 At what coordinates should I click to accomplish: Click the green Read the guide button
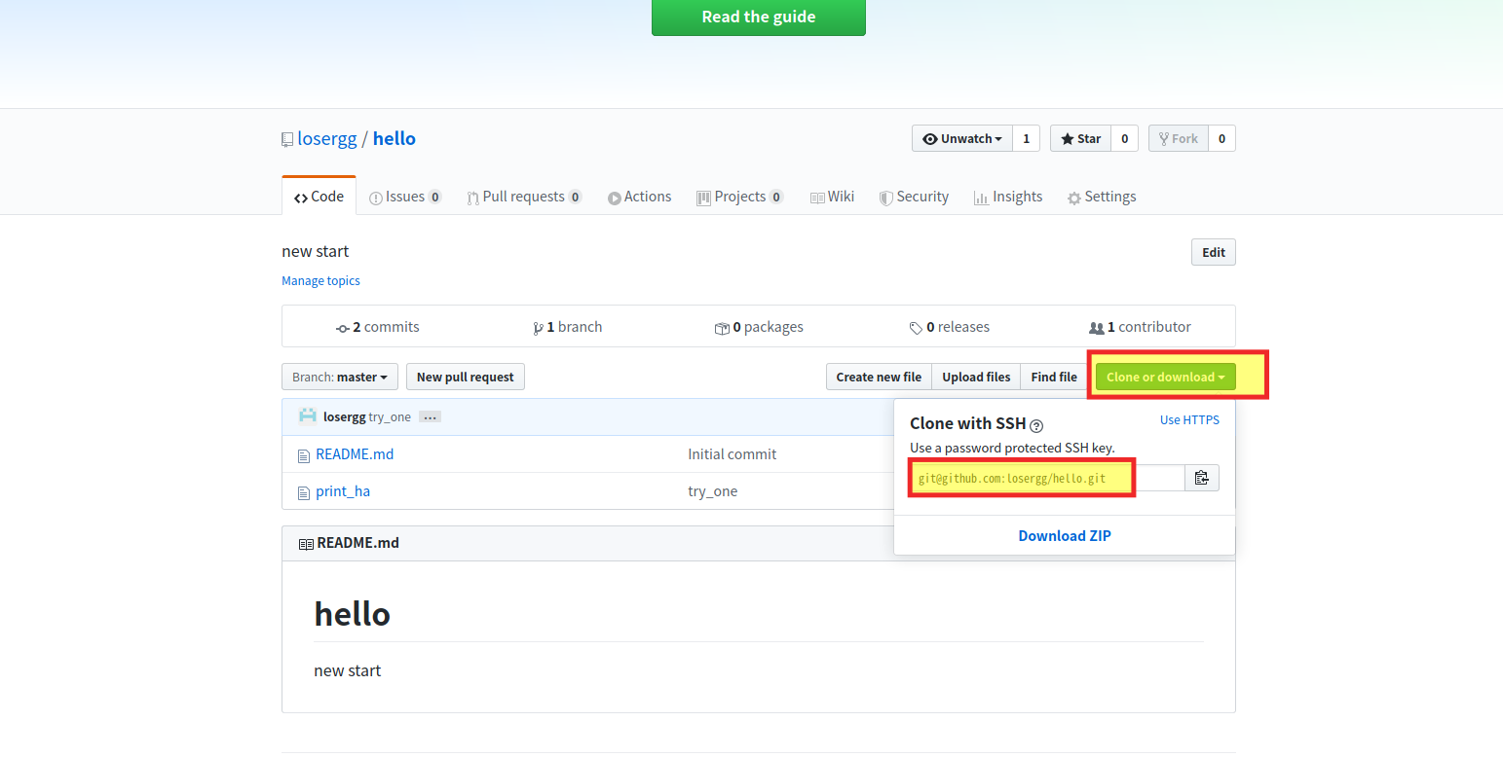pyautogui.click(x=759, y=17)
